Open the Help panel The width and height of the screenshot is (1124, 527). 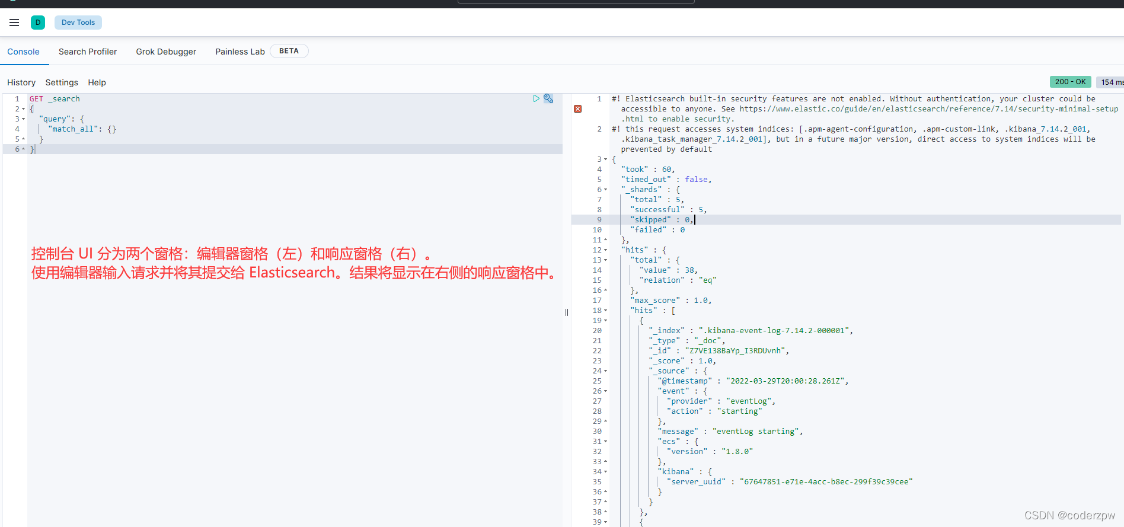(97, 82)
